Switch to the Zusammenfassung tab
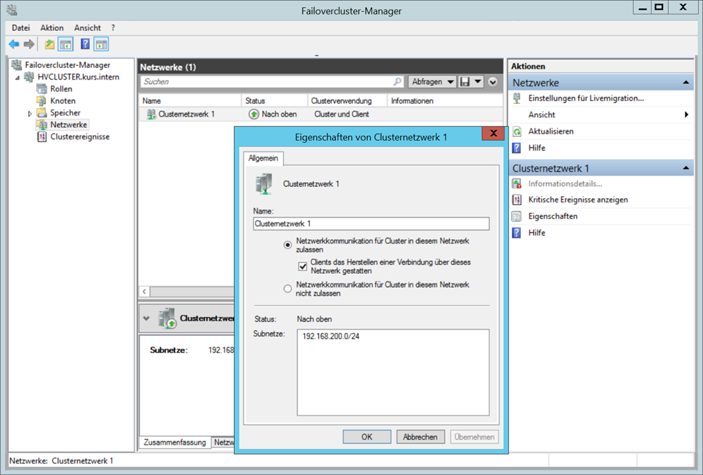Image resolution: width=703 pixels, height=475 pixels. click(175, 442)
